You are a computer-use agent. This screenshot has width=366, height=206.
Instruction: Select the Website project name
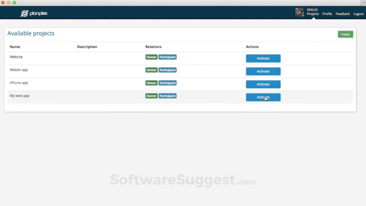tap(16, 57)
